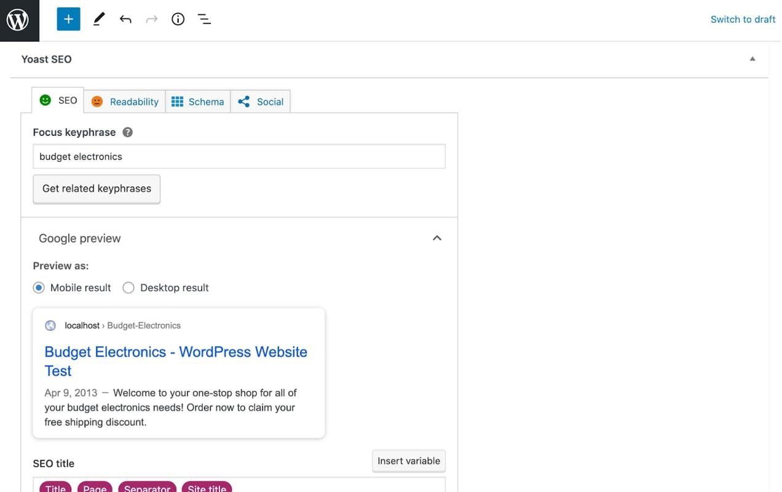Viewport: 782px width, 492px height.
Task: Click inside the Focus keyphrase field
Action: [240, 156]
